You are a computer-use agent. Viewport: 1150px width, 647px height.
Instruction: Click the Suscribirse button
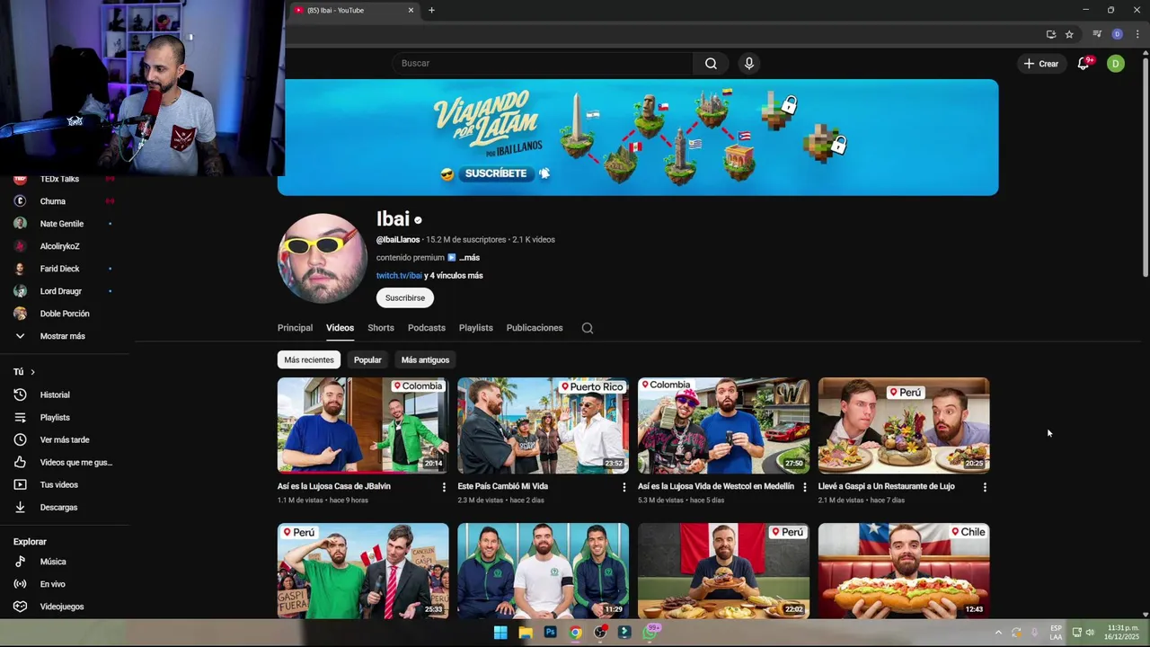point(405,298)
